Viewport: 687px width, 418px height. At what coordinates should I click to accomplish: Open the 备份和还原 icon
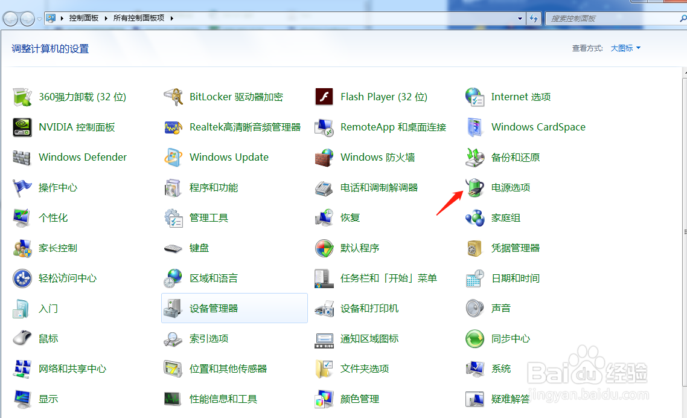pos(475,158)
